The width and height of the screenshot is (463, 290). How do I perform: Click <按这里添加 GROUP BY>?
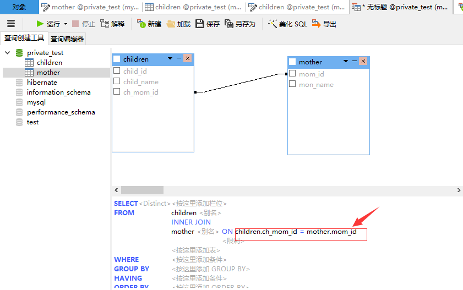211,269
